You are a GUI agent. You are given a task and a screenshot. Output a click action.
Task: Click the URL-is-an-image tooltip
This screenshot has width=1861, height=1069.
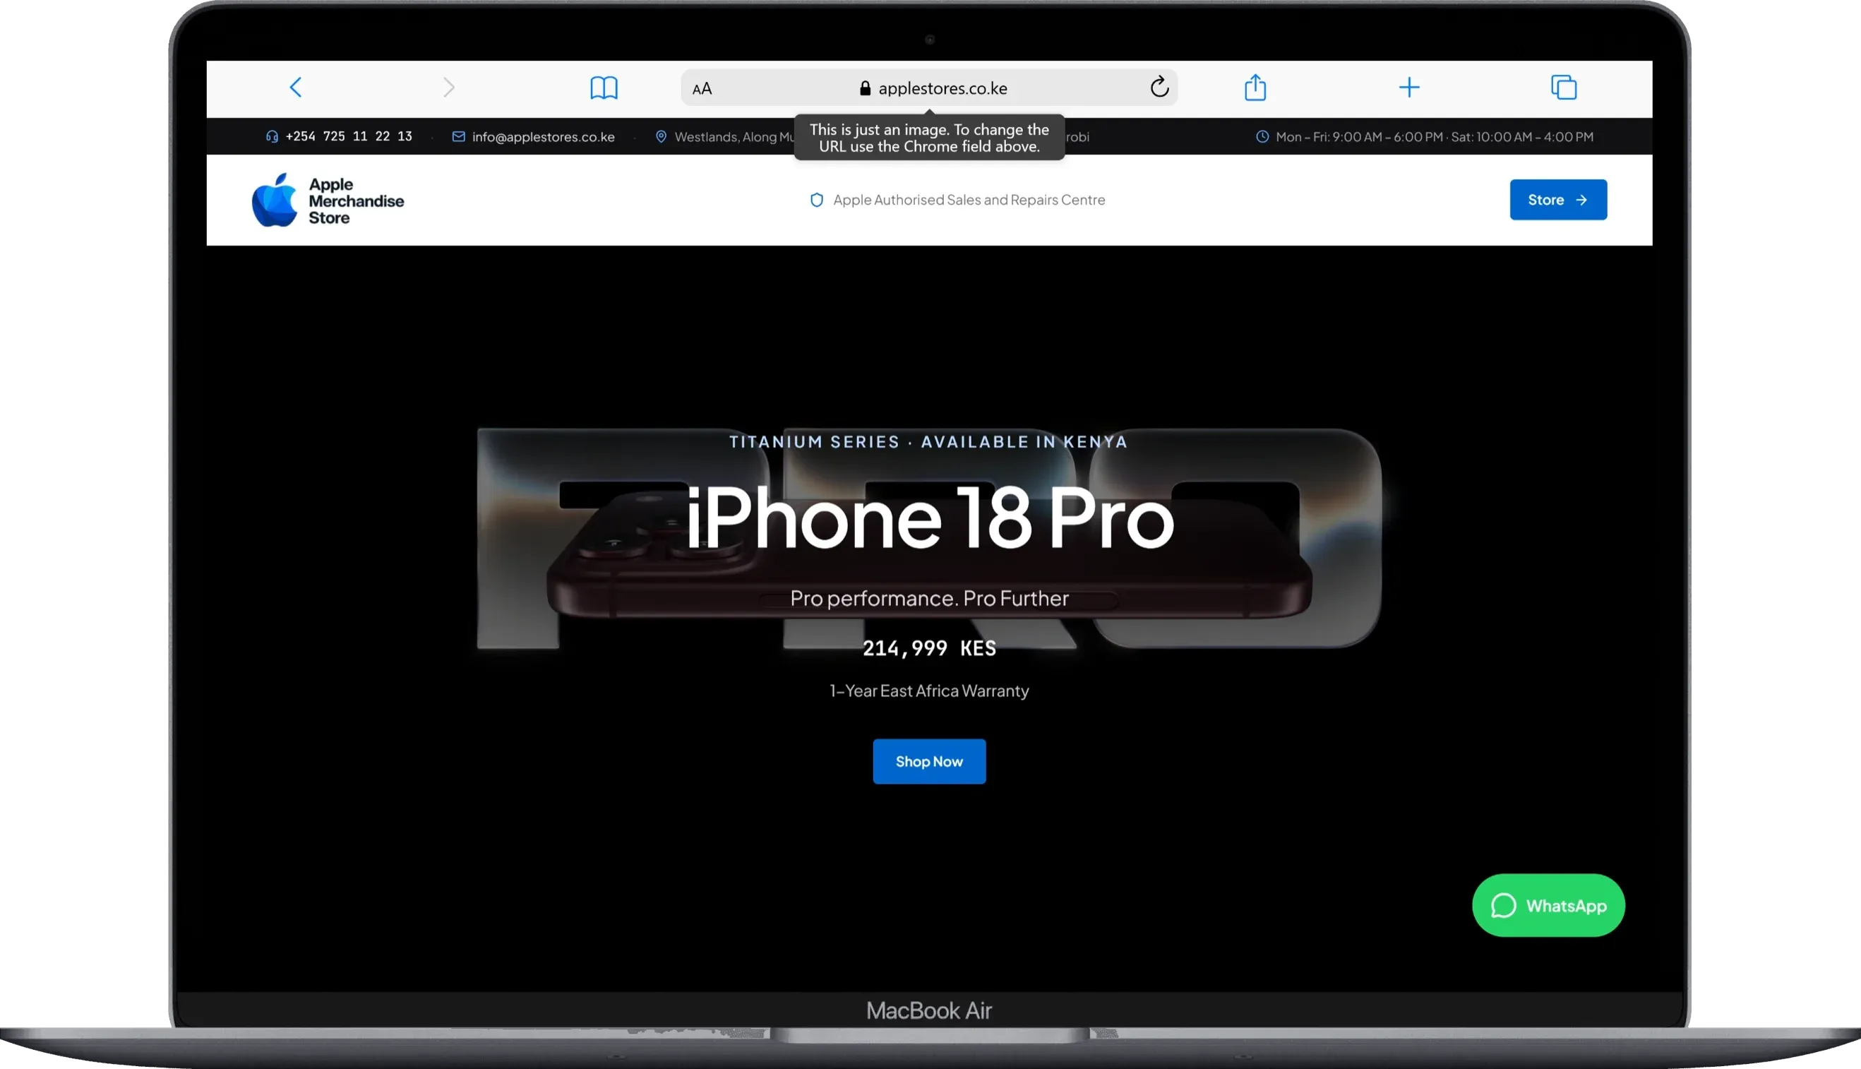tap(929, 137)
